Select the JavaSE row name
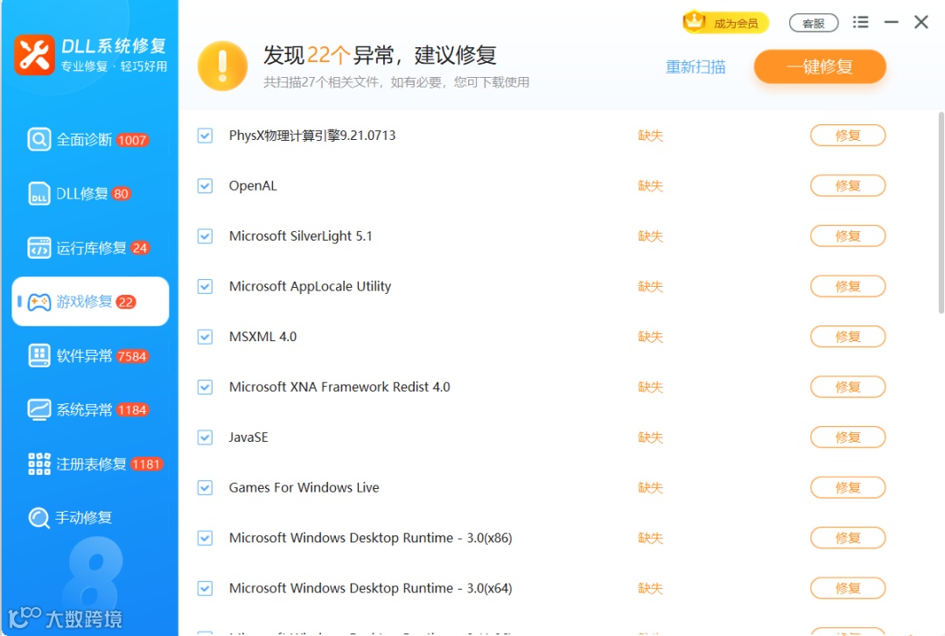 248,437
